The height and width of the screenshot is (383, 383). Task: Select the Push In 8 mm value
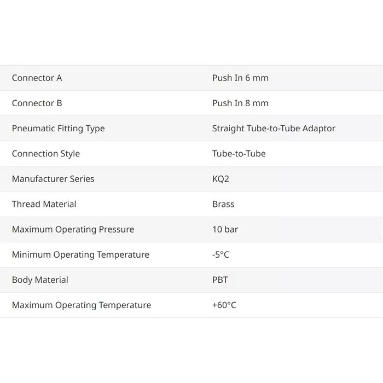(240, 103)
